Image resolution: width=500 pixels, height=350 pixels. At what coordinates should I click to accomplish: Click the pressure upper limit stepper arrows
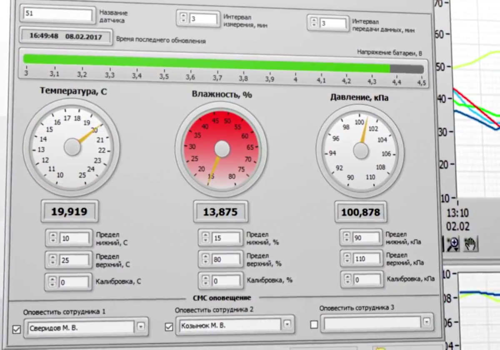coord(347,259)
